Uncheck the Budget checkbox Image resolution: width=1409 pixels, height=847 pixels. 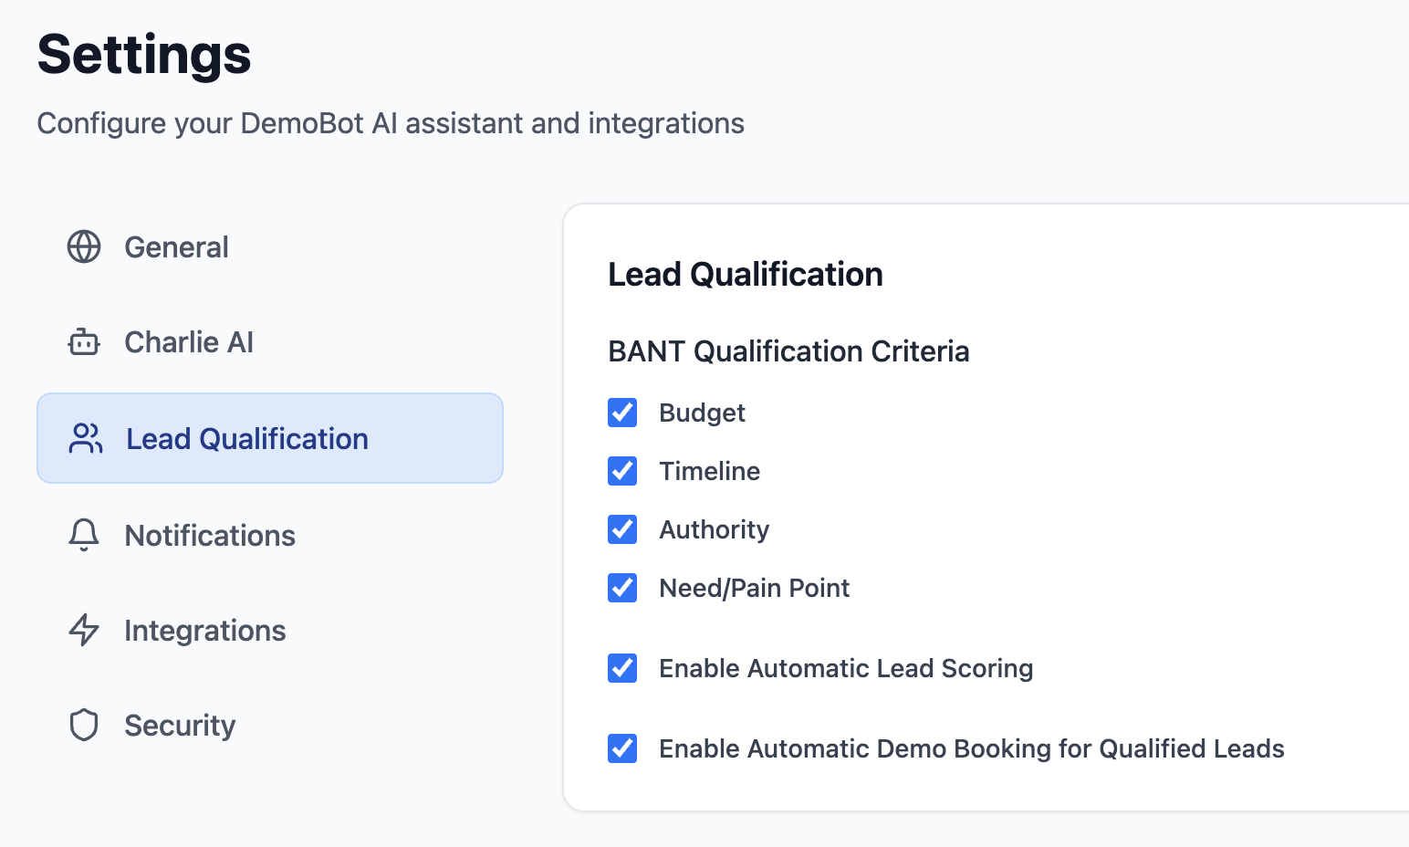pos(622,413)
